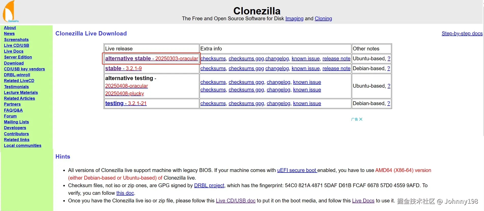Click the ? link in the testing 3.2.1-21 row
The width and height of the screenshot is (484, 211).
[x=389, y=103]
